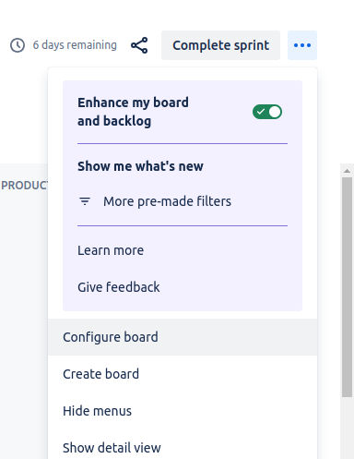This screenshot has width=354, height=459.
Task: Click the share icon next to Complete sprint
Action: point(139,45)
